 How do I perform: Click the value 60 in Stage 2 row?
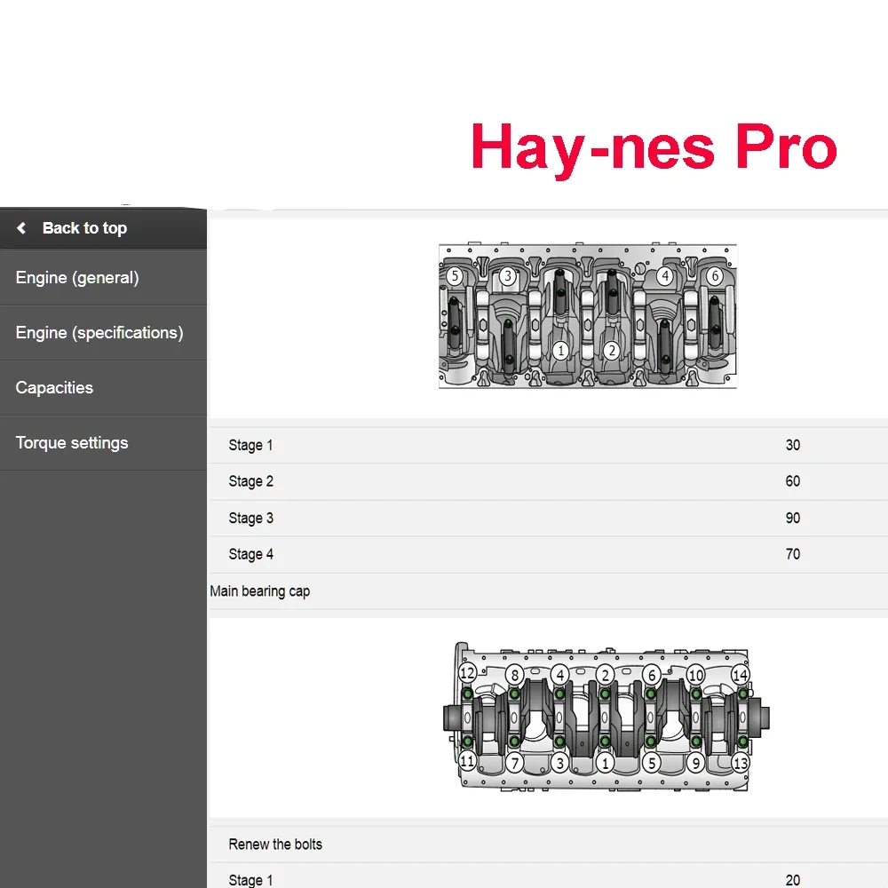pyautogui.click(x=793, y=481)
